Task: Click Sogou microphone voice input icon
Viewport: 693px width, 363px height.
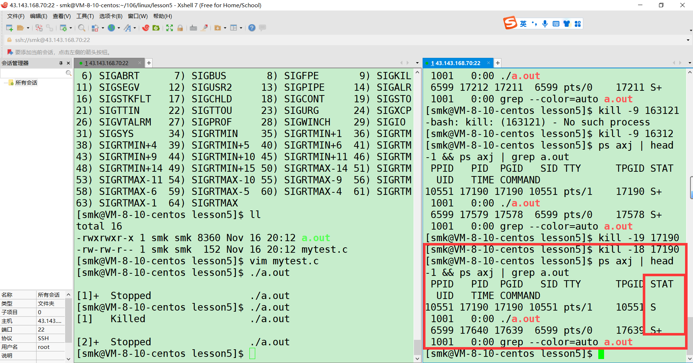Action: 545,24
